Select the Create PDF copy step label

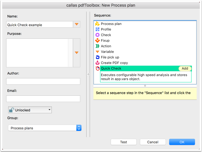114,63
